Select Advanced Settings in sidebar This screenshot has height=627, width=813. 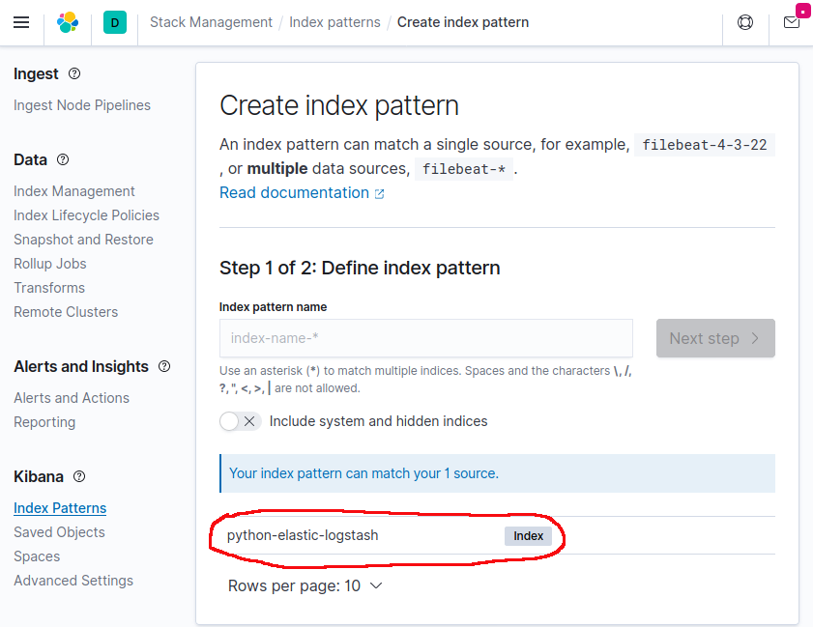pos(73,581)
